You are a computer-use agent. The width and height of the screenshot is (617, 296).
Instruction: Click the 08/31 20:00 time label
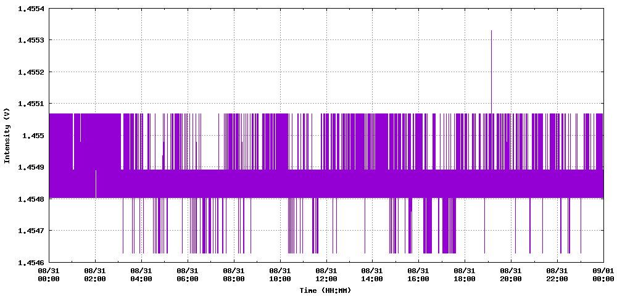pos(511,274)
